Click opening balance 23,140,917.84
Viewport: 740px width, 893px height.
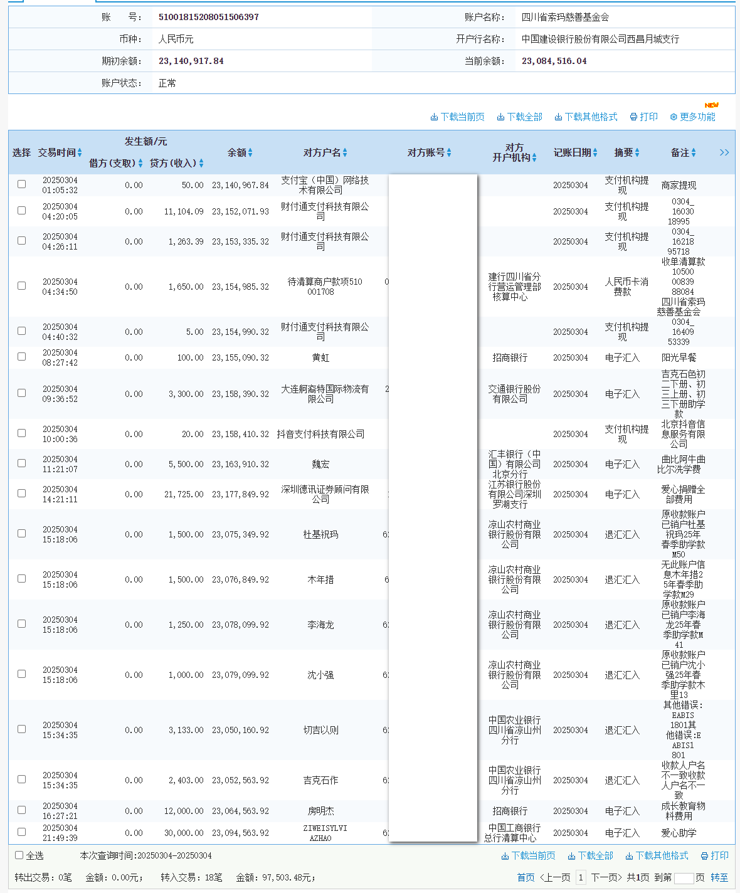(x=191, y=61)
